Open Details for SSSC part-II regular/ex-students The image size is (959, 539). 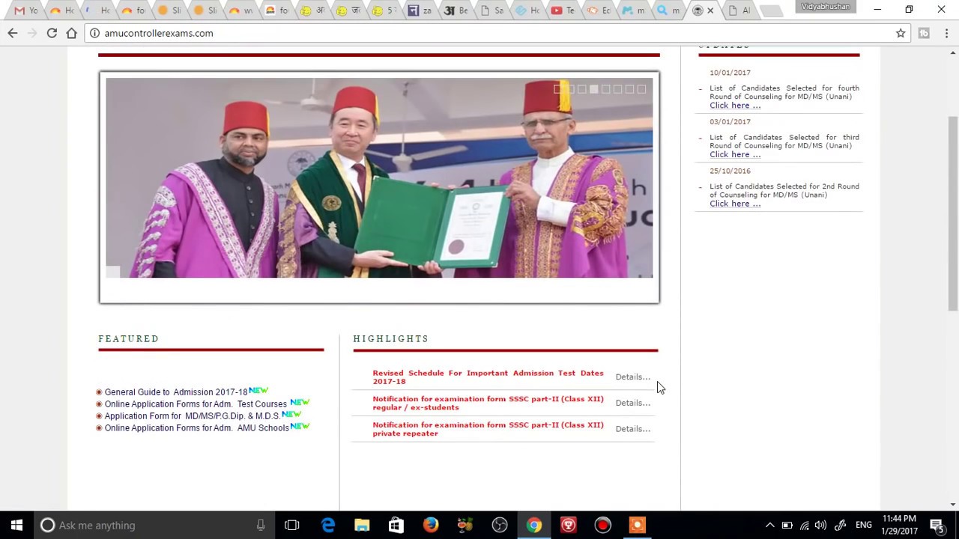tap(632, 403)
